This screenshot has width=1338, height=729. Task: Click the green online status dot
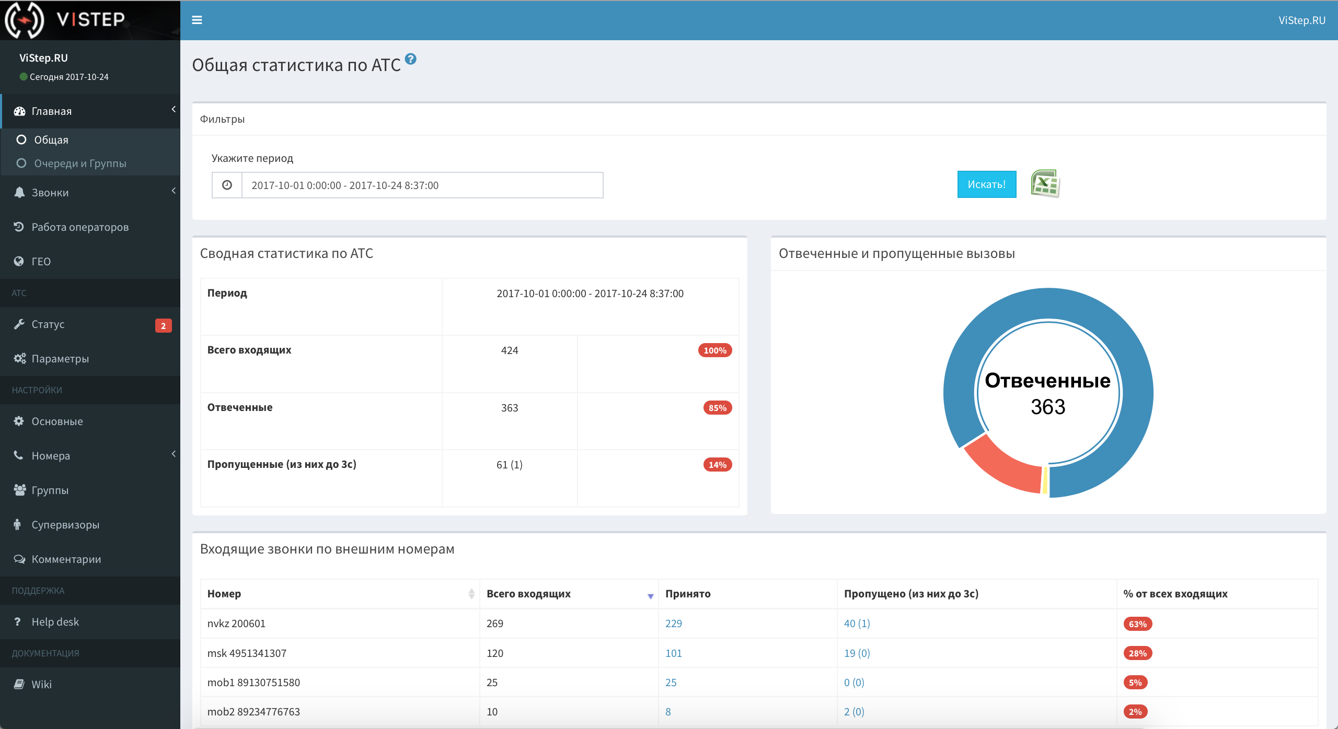23,77
